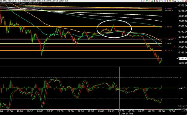The image size is (187, 115).
Task: Click the small arrow marker near 3368 level
Action: pos(175,8)
